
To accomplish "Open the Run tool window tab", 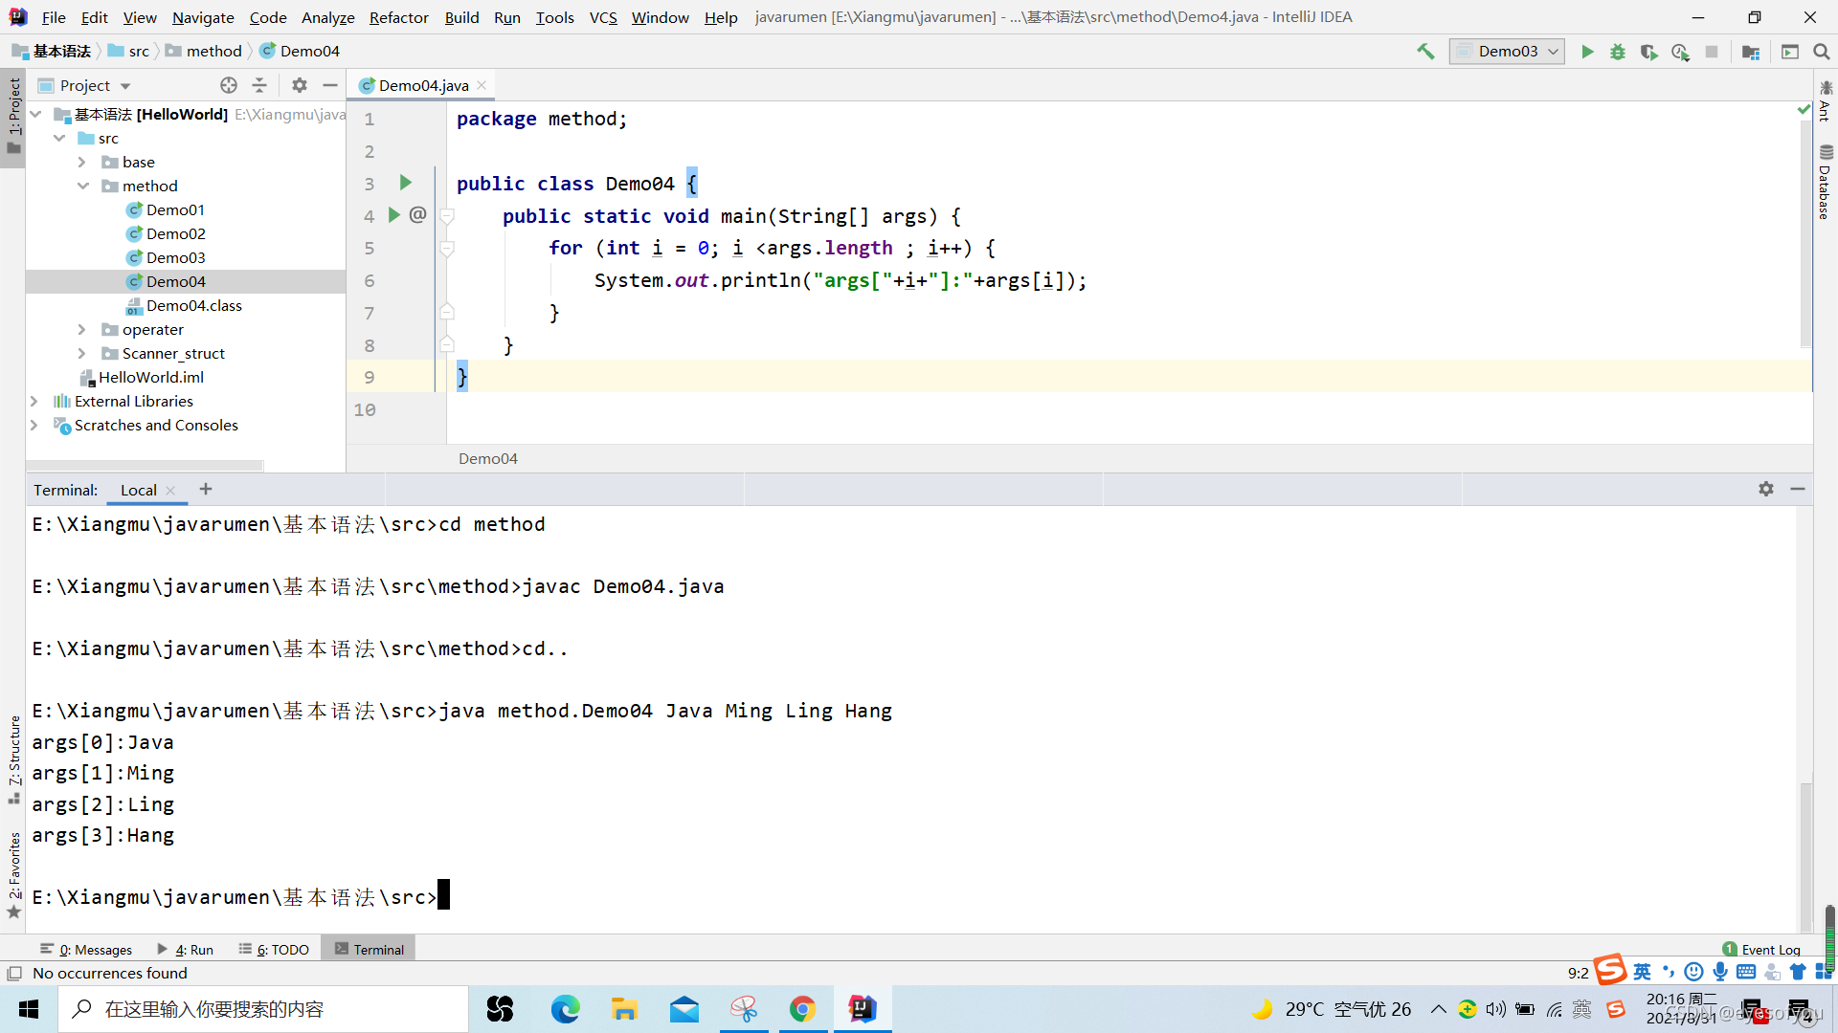I will 186,950.
